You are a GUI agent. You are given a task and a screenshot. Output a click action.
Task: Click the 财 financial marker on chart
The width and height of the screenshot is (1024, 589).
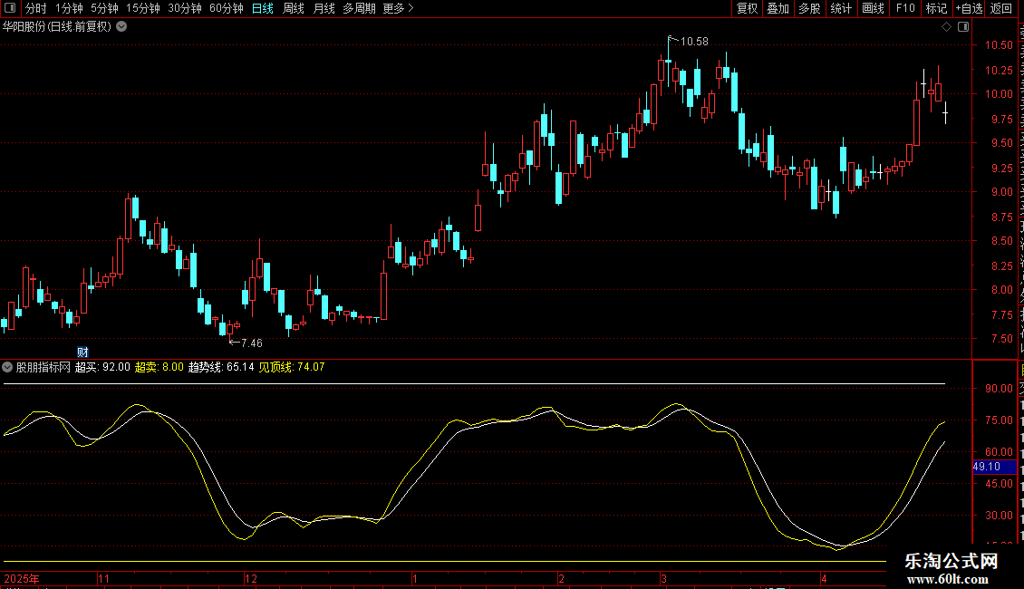(82, 352)
